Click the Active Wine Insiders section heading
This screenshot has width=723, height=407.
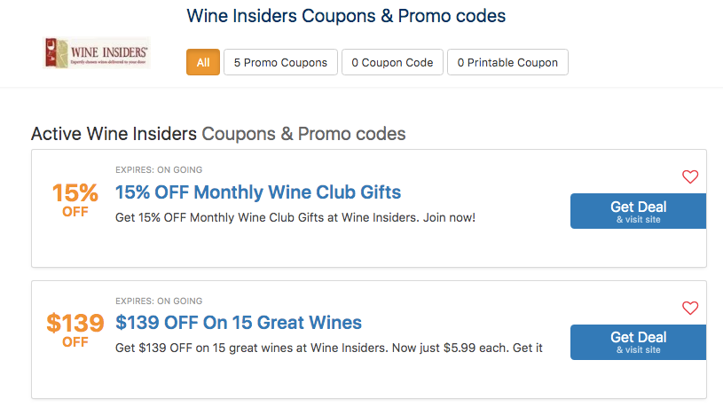click(x=218, y=135)
